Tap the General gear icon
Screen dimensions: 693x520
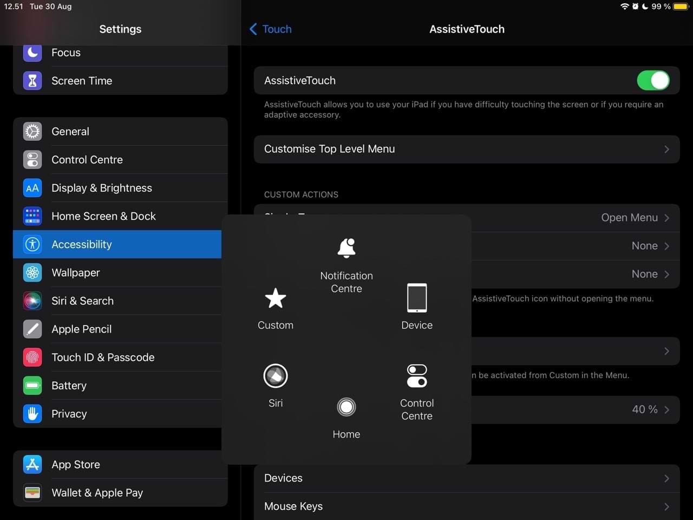pos(32,132)
